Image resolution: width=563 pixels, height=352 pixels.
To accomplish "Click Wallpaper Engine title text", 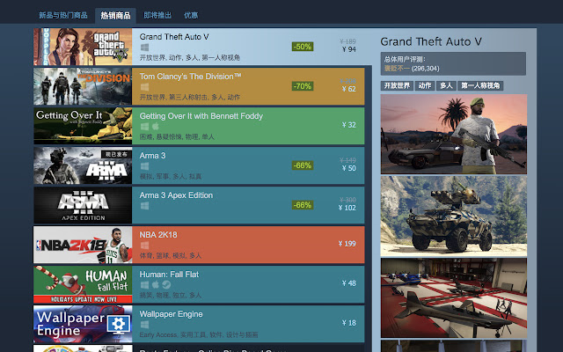I will 171,314.
